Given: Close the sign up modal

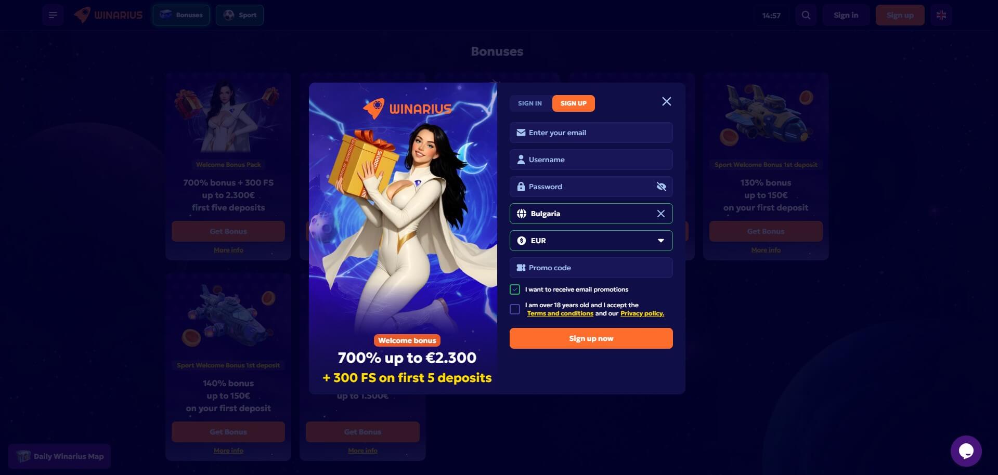Looking at the screenshot, I should [667, 101].
